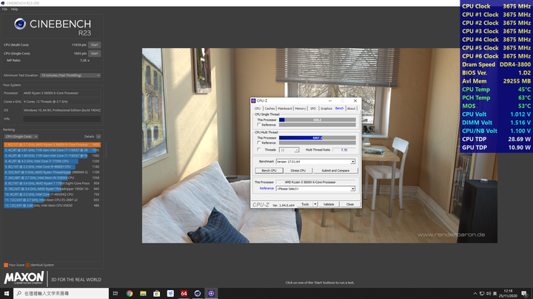Open File Explorer from the taskbar
The image size is (533, 299).
(x=143, y=293)
